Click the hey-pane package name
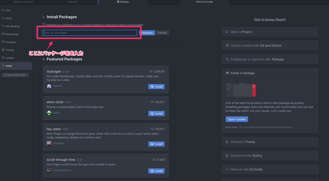Screen dimensions: 329x181 tap(54, 129)
